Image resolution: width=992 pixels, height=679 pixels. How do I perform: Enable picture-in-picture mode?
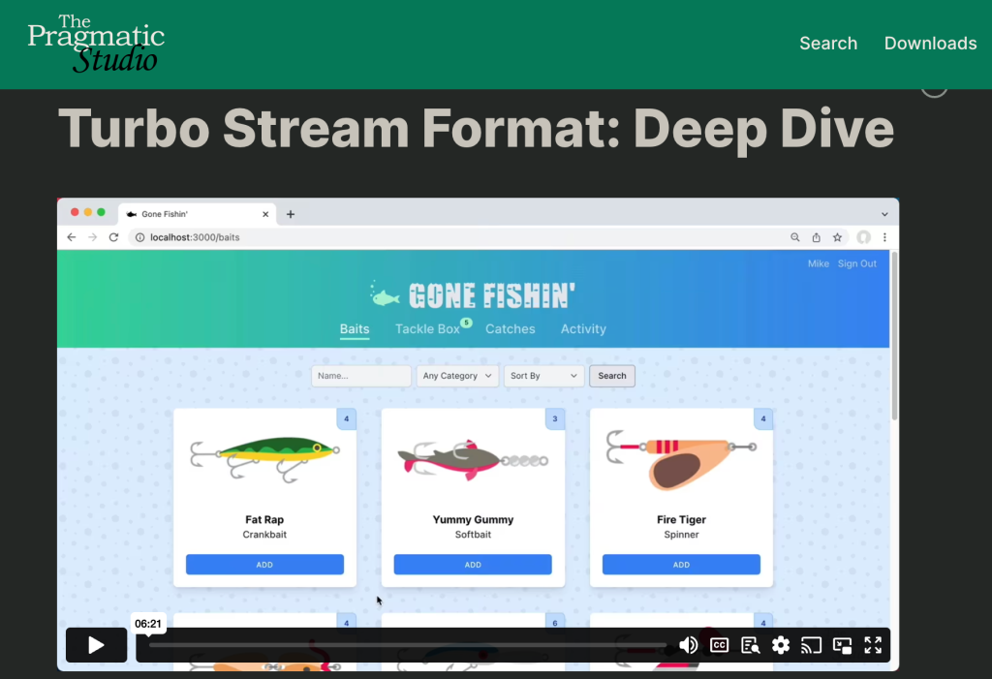pos(842,645)
